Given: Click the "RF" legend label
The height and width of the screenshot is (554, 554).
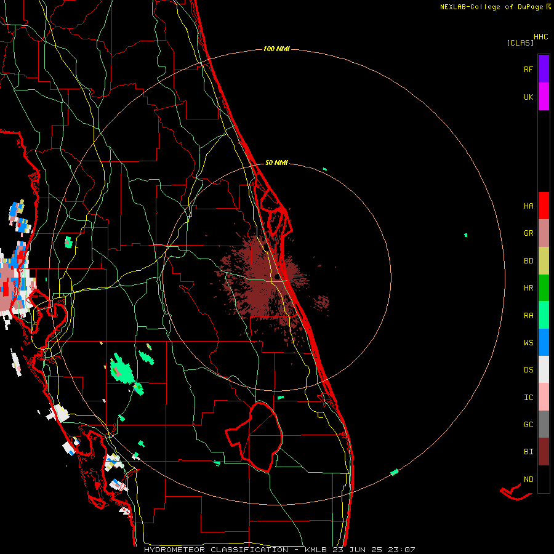Looking at the screenshot, I should (x=528, y=69).
